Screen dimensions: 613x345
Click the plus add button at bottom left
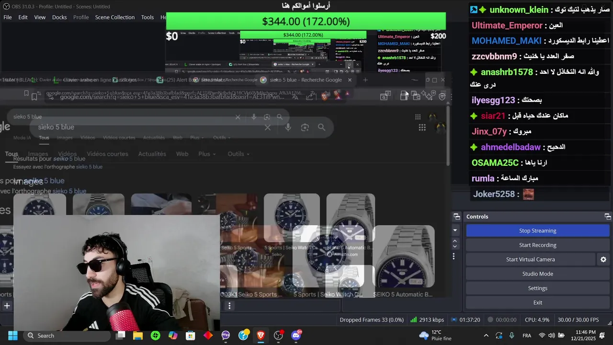(7, 306)
